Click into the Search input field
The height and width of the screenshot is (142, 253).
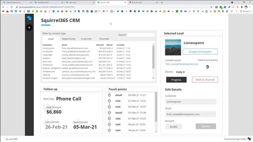[x=141, y=35]
